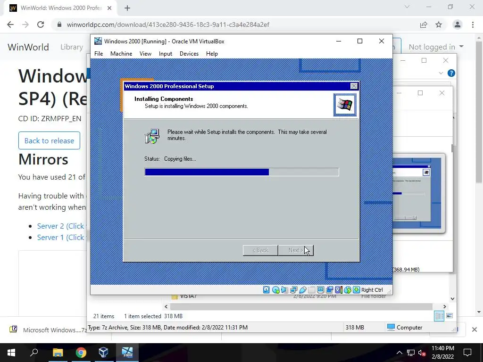
Task: Click the File Explorer horizontal scrollbar
Action: [301, 306]
